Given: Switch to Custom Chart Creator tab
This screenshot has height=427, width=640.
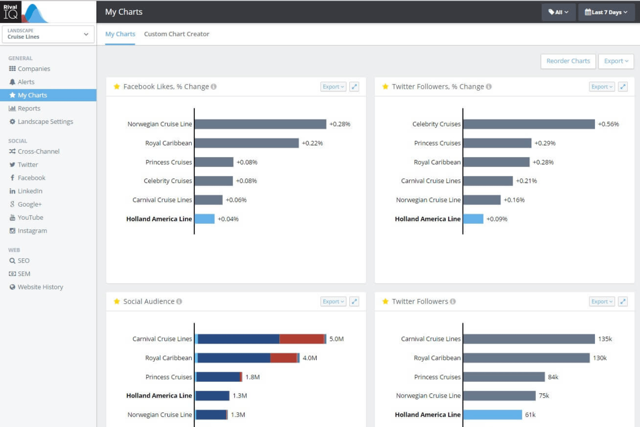Looking at the screenshot, I should click(176, 34).
